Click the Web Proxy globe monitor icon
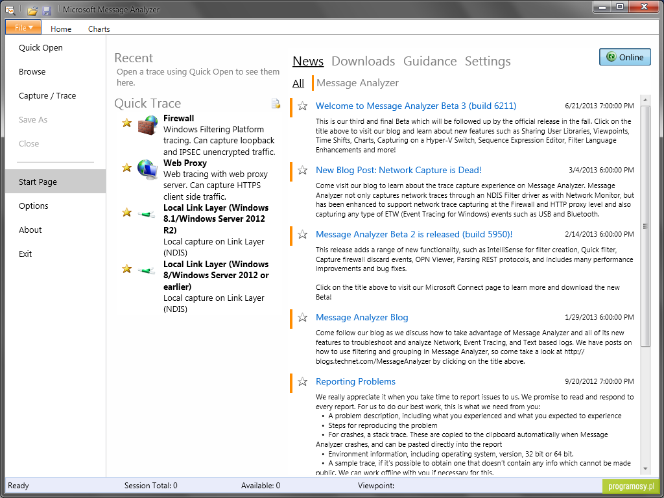This screenshot has height=498, width=664. click(147, 169)
